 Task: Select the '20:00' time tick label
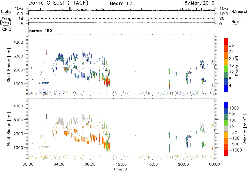(x=184, y=165)
